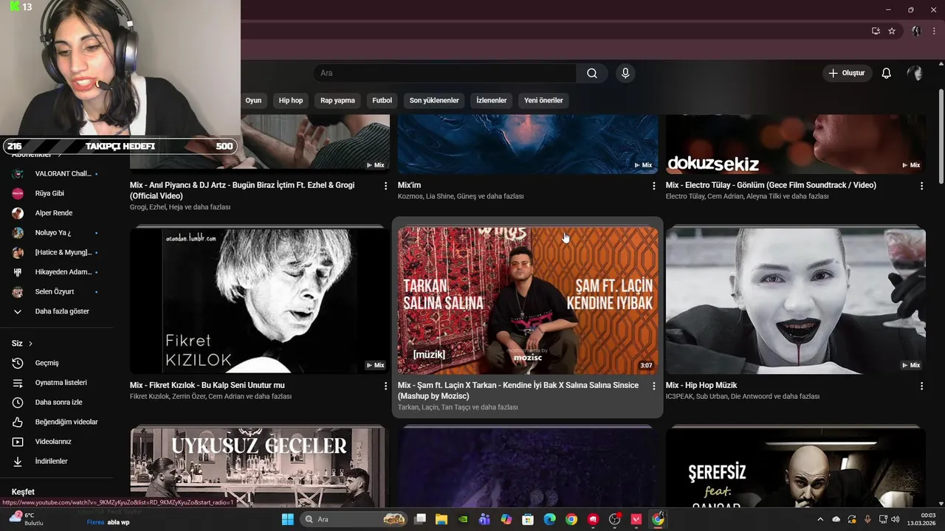945x531 pixels.
Task: Select the Rap yapma filter chip
Action: coord(337,100)
